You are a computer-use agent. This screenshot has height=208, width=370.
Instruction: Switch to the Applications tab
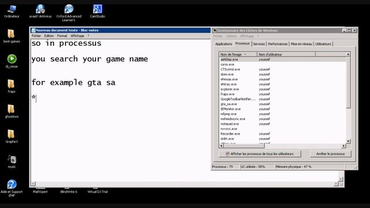tap(224, 44)
